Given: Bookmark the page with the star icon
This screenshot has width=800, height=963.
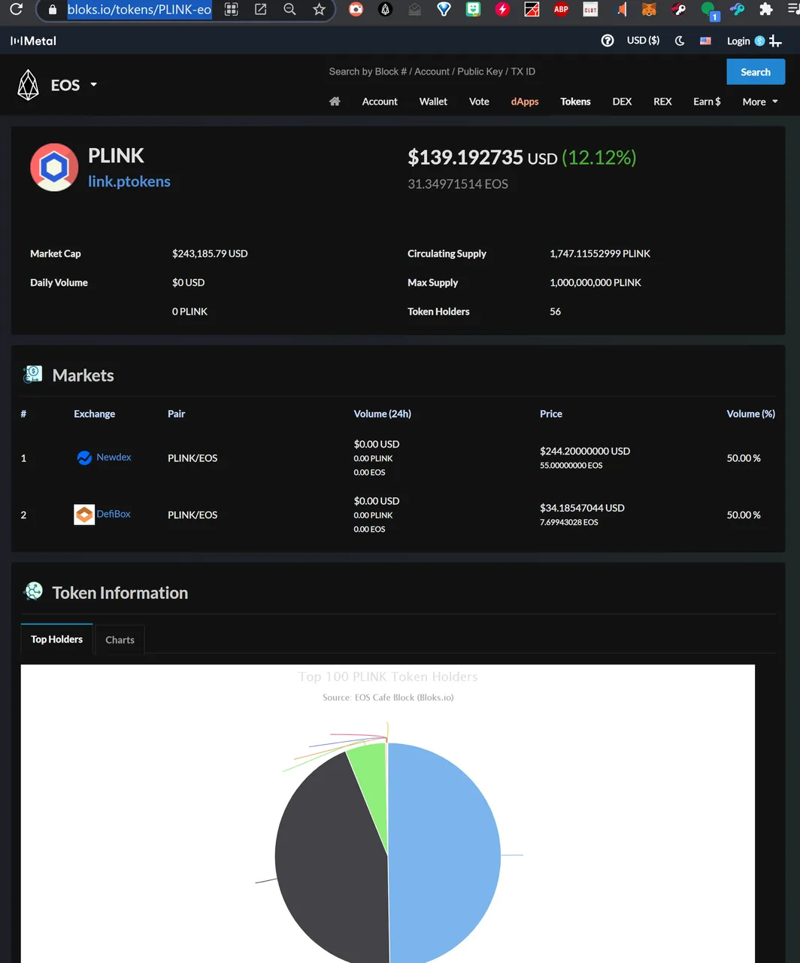Looking at the screenshot, I should pos(319,10).
